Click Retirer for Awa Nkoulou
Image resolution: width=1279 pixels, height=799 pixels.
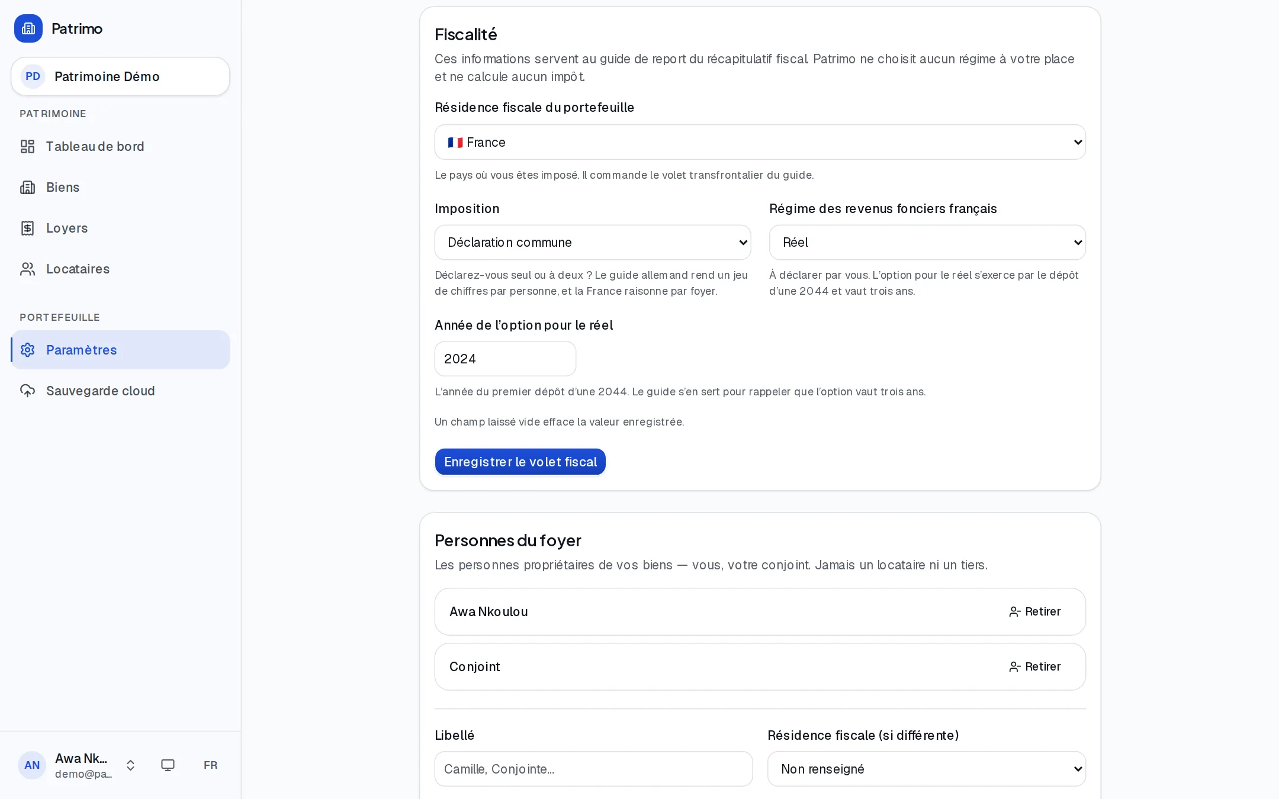click(x=1035, y=612)
